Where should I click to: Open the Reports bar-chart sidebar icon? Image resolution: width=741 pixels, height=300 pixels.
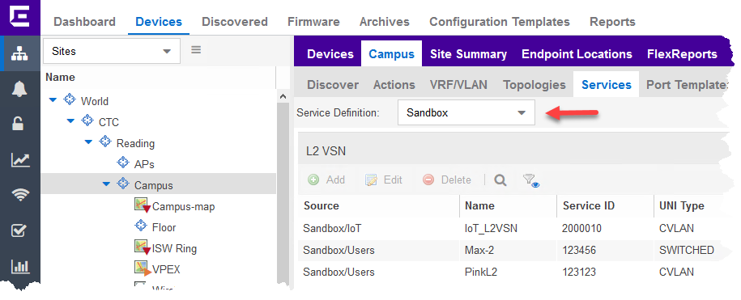coord(20,267)
